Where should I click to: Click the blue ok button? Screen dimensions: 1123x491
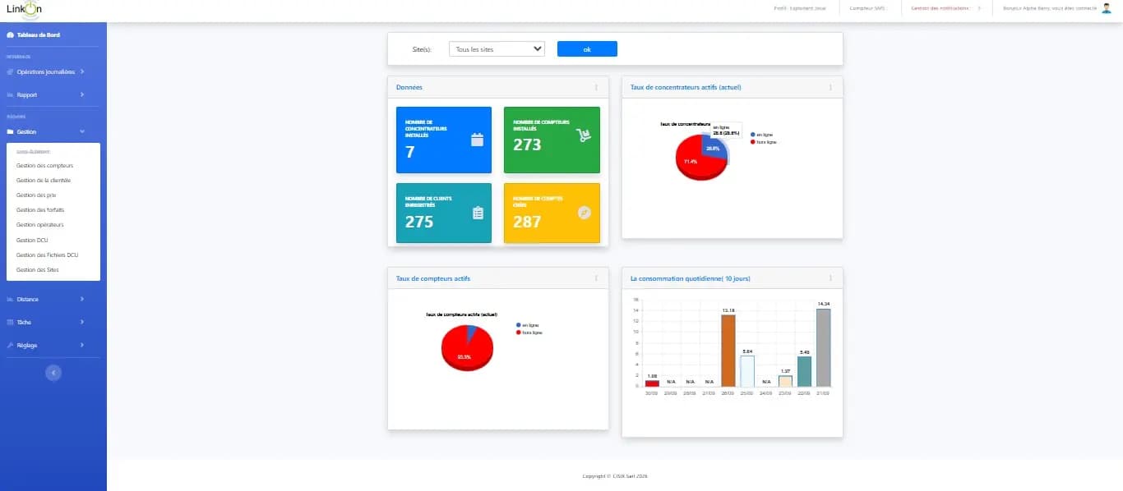click(x=587, y=49)
